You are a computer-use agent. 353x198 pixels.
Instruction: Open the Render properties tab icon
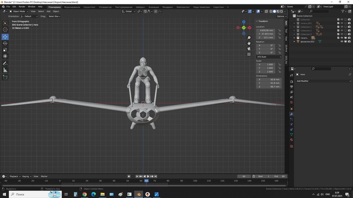[291, 81]
